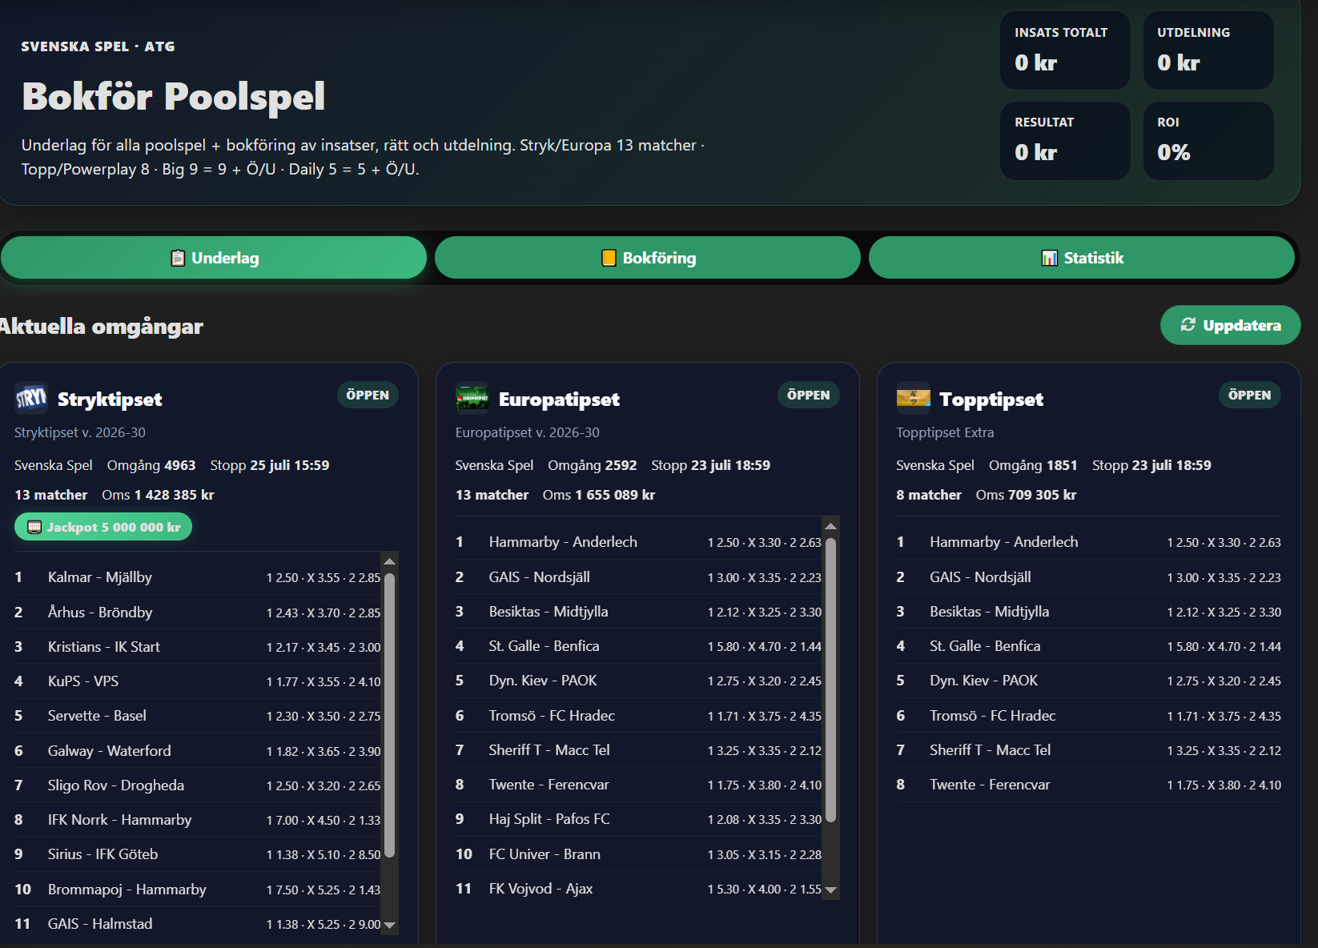Click the money icon in the Jackpot badge

click(34, 527)
